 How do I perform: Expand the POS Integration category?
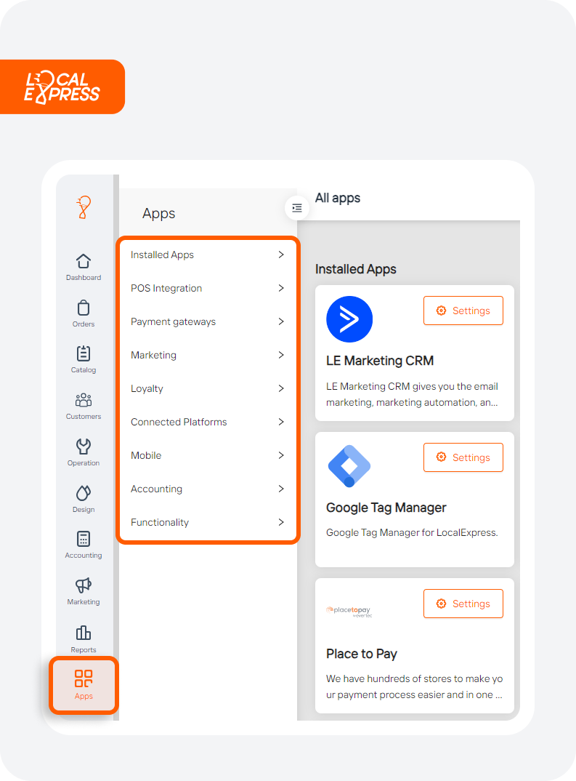207,288
